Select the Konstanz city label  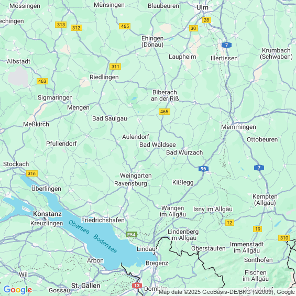click(47, 214)
